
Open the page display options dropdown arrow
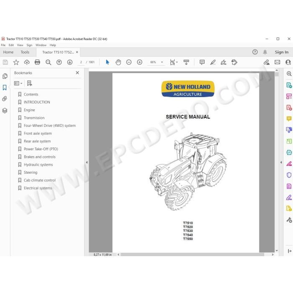[x=177, y=62]
